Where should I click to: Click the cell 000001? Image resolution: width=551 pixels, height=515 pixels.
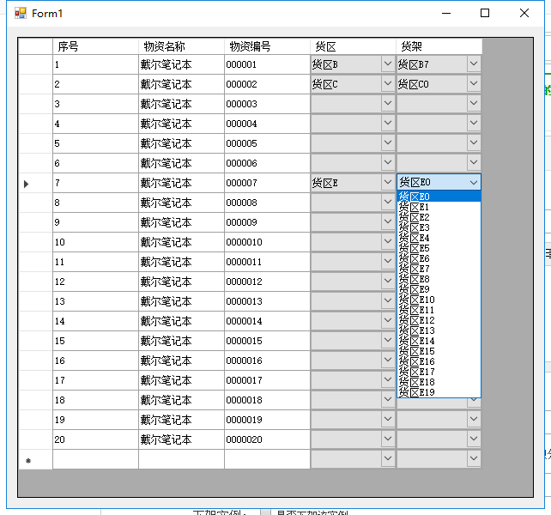267,64
